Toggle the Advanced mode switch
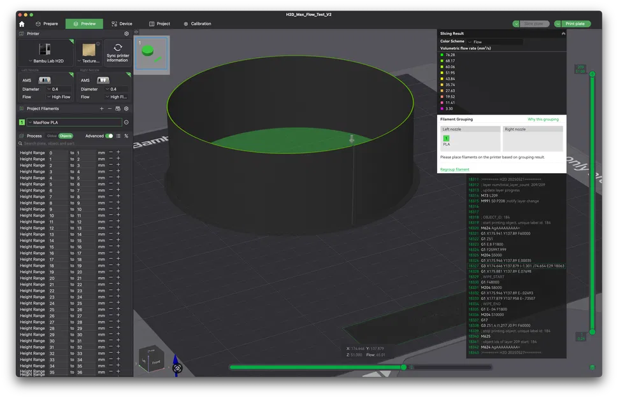The height and width of the screenshot is (398, 618). [x=109, y=136]
